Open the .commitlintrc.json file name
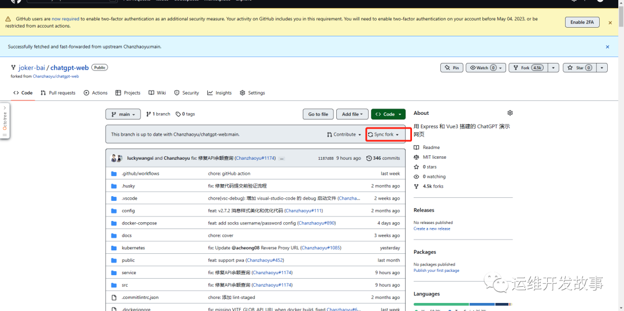The image size is (624, 311). click(x=140, y=298)
